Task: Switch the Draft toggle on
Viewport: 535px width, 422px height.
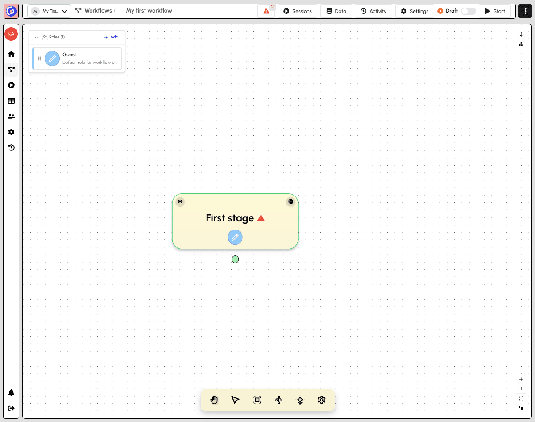Action: (x=469, y=11)
